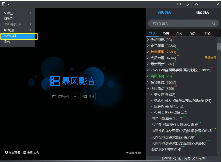Switch to the 播放列表 tab
222x162 pixels.
202,13
